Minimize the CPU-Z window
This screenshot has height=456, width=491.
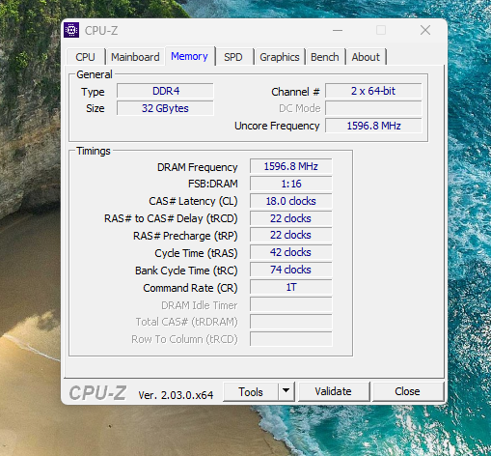pyautogui.click(x=338, y=31)
